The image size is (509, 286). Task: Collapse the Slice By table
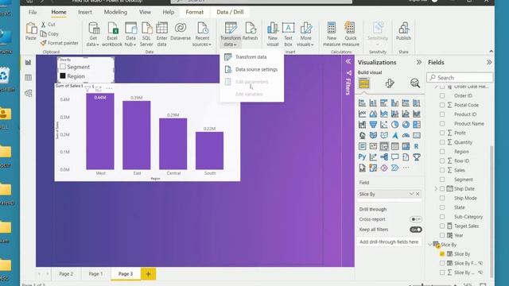tap(430, 245)
